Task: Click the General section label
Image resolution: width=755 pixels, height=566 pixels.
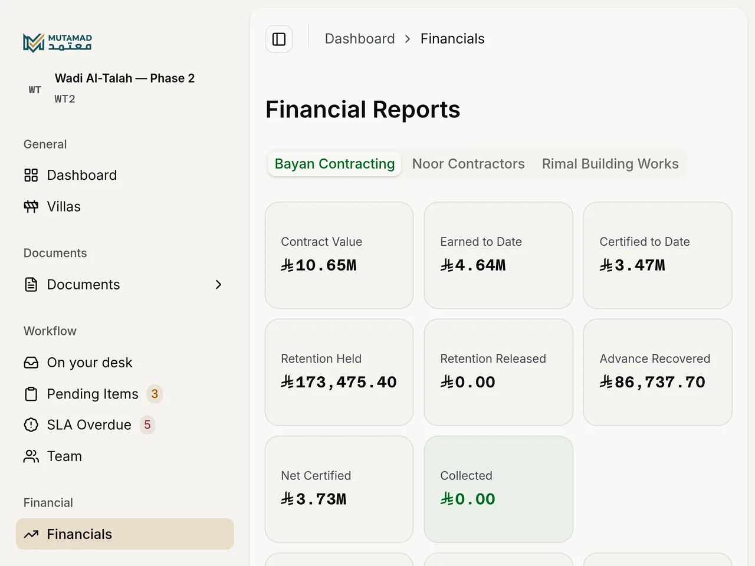Action: coord(45,144)
